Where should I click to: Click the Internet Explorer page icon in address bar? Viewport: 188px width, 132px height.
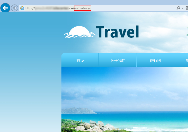[x=22, y=8]
